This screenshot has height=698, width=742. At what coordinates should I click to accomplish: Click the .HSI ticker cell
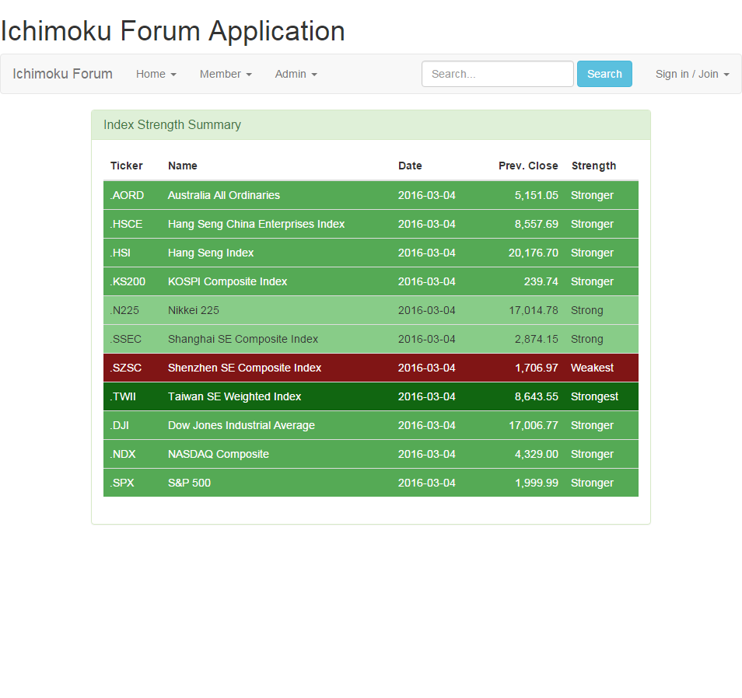[121, 253]
